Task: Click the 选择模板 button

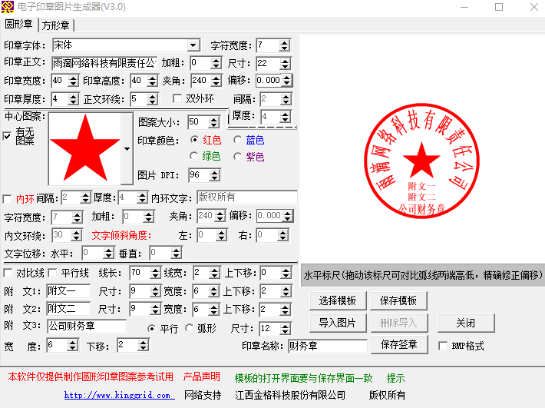Action: (338, 300)
